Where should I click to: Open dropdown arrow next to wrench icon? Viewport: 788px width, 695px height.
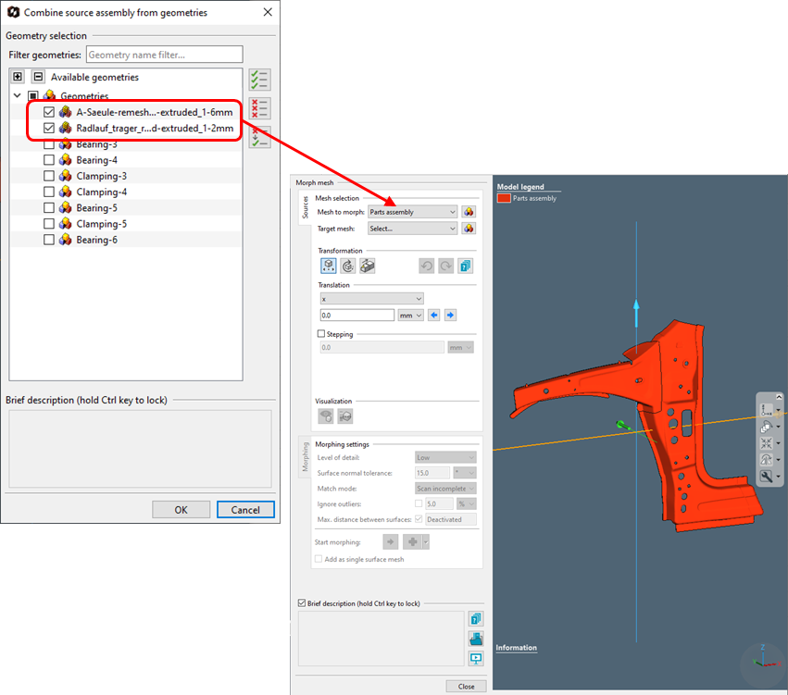tap(779, 477)
